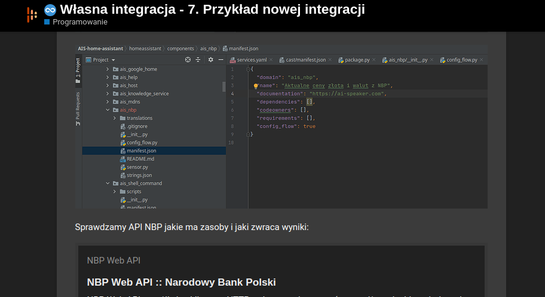Click the Project panel window icon
The width and height of the screenshot is (545, 297).
(88, 60)
